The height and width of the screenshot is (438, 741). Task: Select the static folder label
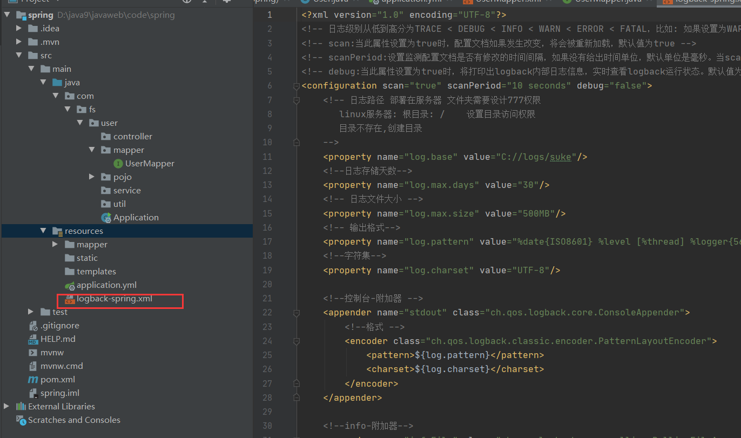87,258
